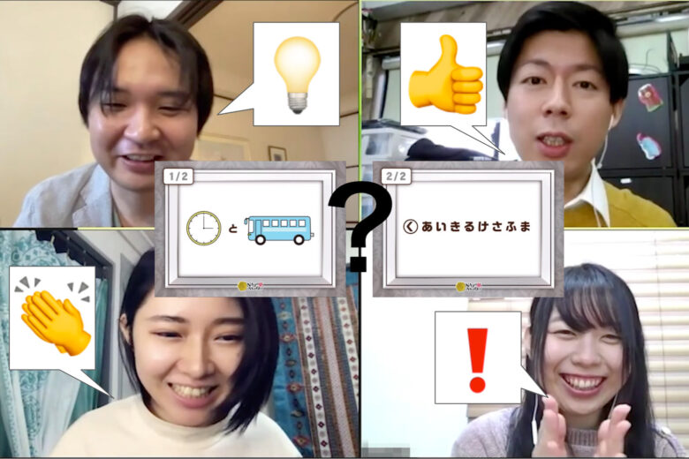
Task: Click the small logo below the clock card
Action: click(x=250, y=286)
